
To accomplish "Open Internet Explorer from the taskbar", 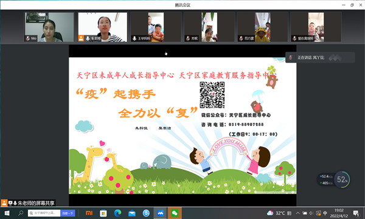I will coord(146,213).
